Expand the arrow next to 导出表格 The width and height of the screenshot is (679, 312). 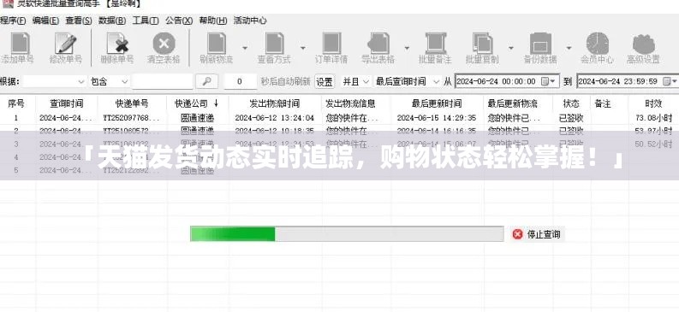click(407, 48)
